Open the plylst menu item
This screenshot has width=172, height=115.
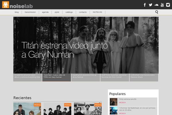[57, 12]
